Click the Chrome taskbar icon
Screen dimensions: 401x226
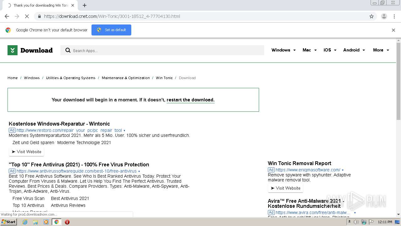click(56, 222)
